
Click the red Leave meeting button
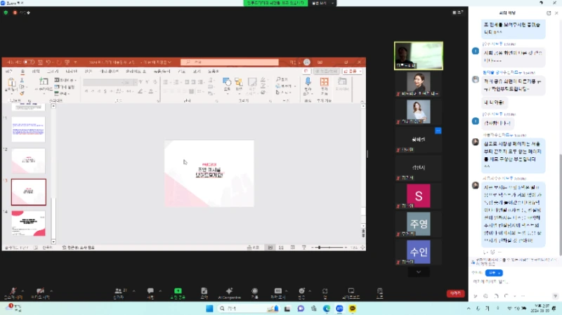pos(455,293)
